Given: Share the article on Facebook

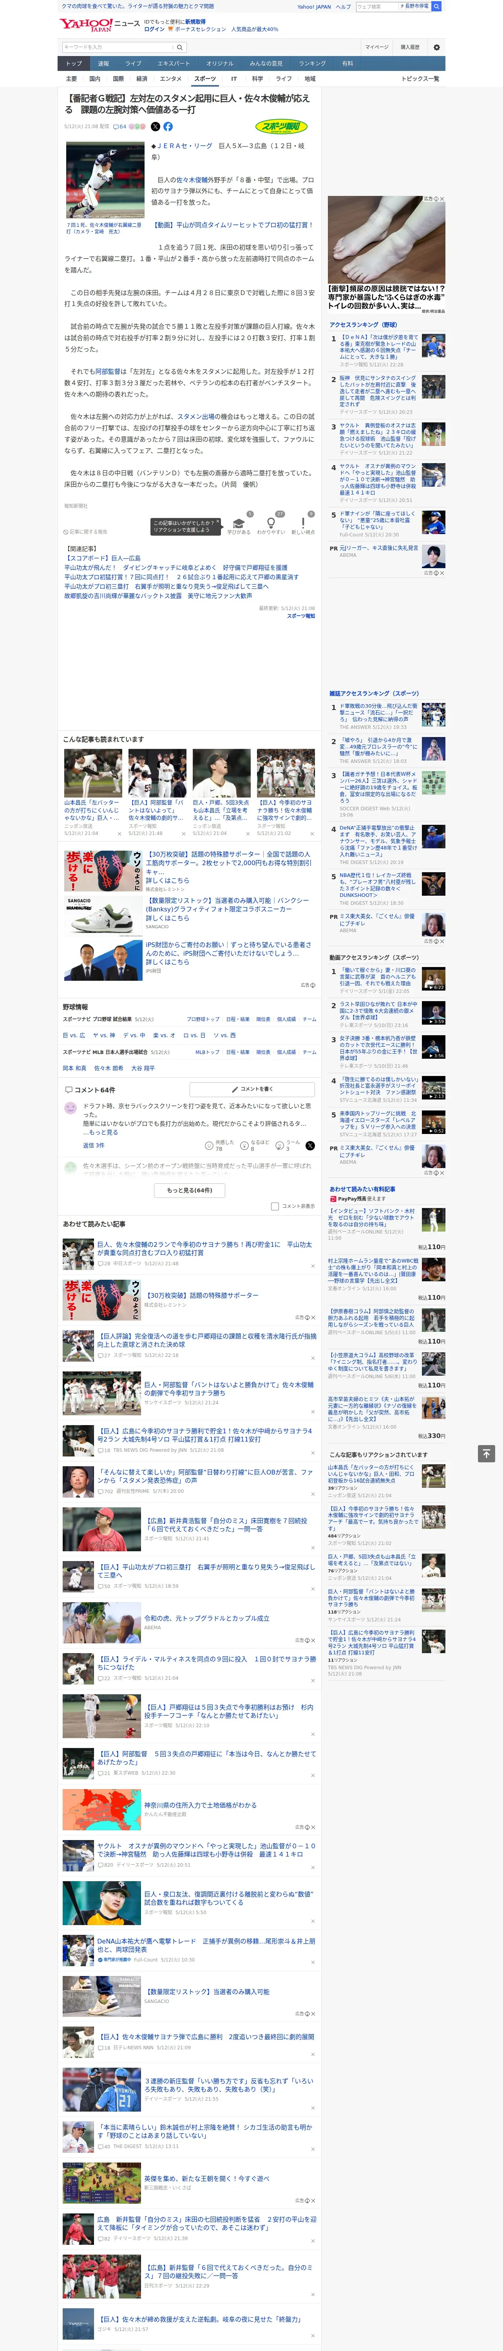Looking at the screenshot, I should tap(168, 127).
